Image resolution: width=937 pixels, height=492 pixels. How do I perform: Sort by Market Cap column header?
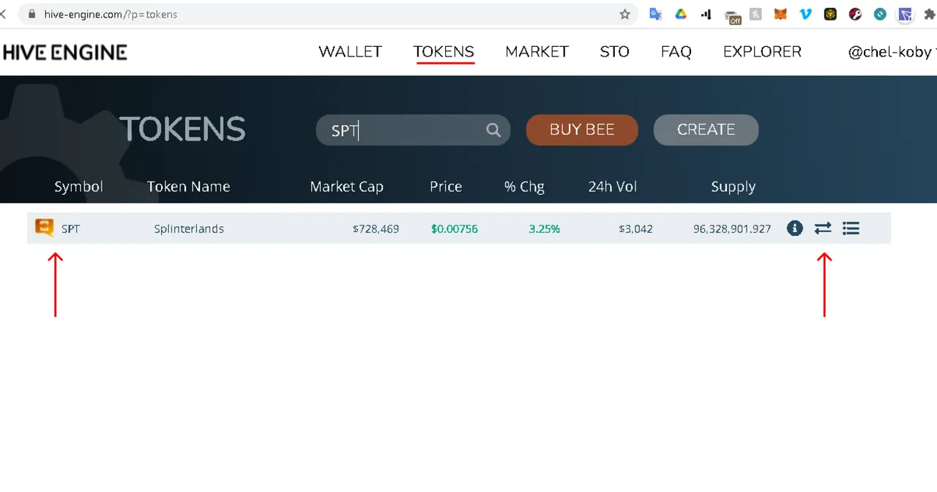346,187
